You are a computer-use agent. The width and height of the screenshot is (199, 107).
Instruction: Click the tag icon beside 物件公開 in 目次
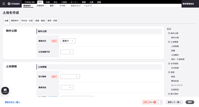[x=169, y=33]
